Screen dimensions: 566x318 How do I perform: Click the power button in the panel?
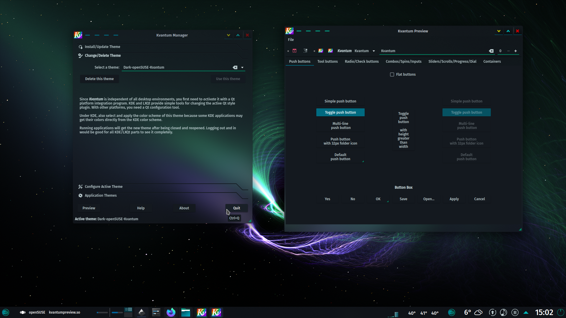(x=561, y=312)
